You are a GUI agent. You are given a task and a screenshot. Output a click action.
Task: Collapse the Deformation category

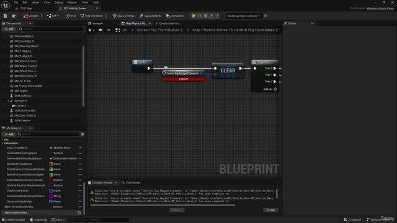pyautogui.click(x=2, y=143)
